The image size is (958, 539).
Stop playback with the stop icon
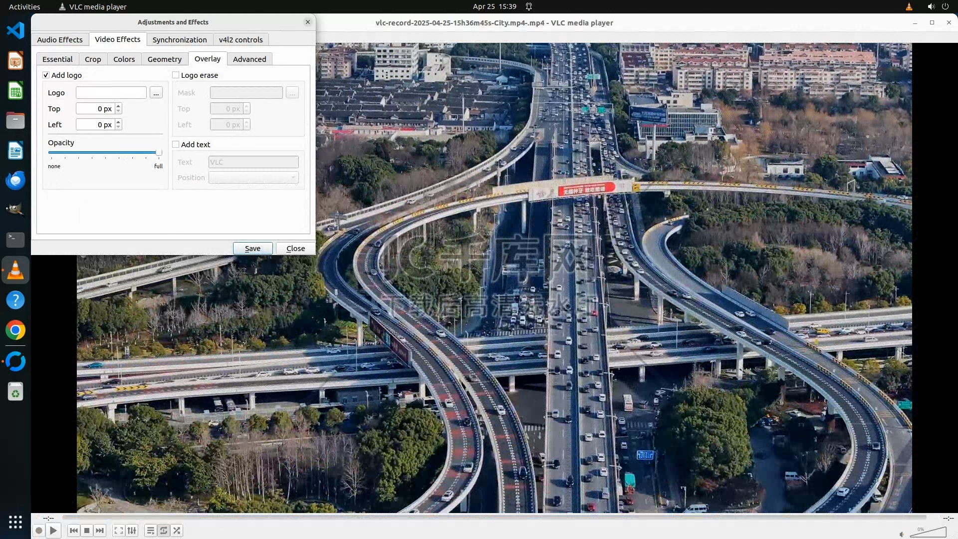click(x=87, y=531)
